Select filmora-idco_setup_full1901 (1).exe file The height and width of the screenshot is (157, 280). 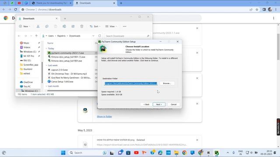(x=68, y=57)
